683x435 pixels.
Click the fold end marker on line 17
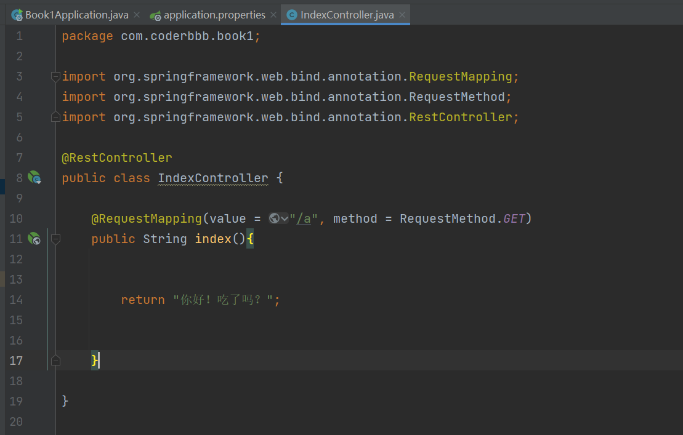pyautogui.click(x=55, y=361)
